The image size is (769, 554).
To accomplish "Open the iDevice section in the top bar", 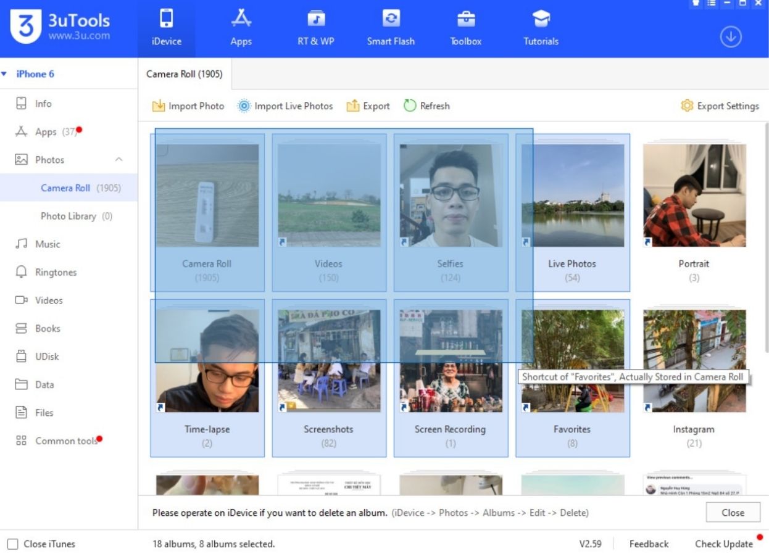I will tap(166, 28).
